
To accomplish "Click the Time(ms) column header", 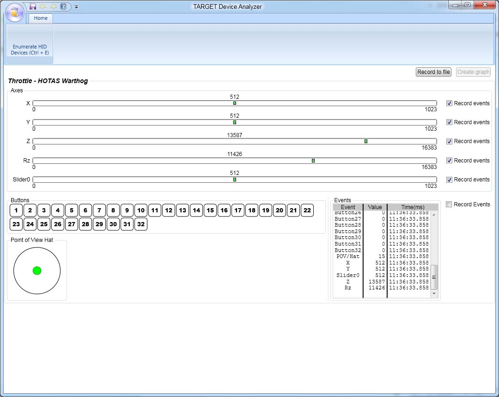I will click(x=413, y=207).
